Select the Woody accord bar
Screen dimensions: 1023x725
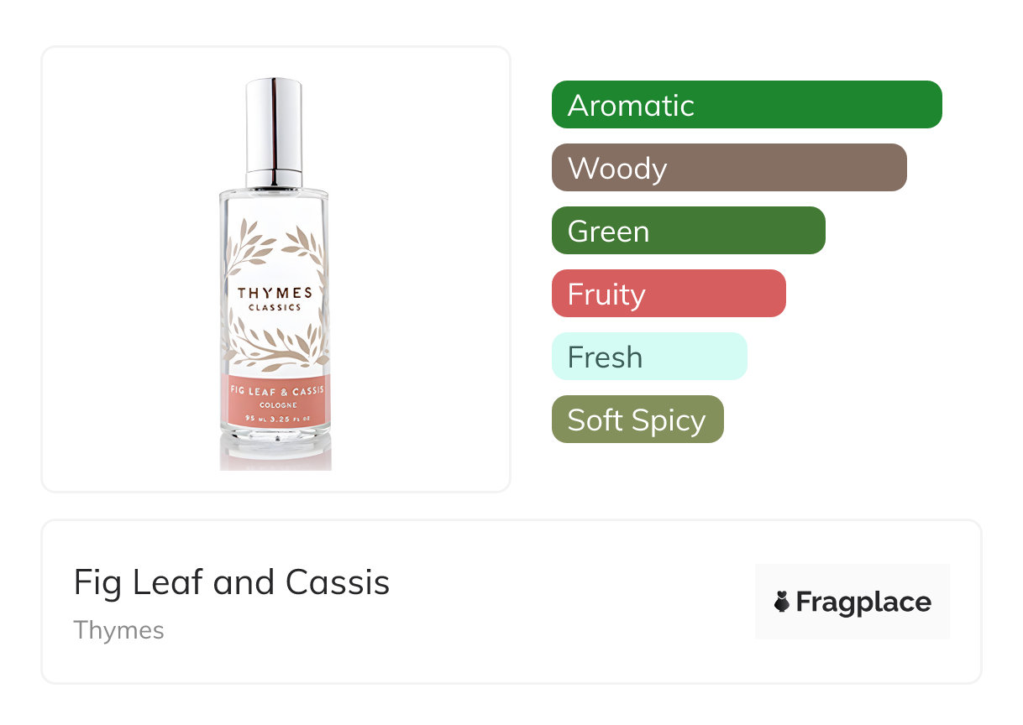tap(728, 168)
